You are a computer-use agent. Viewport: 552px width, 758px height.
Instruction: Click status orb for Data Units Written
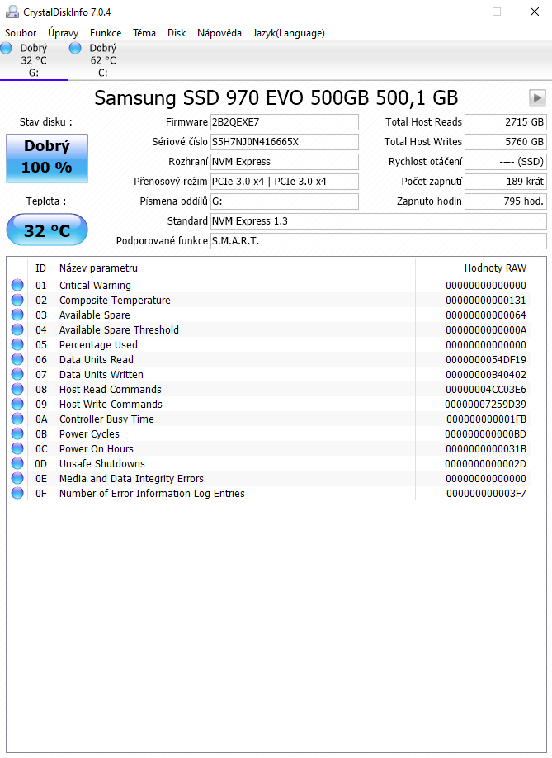[x=17, y=374]
